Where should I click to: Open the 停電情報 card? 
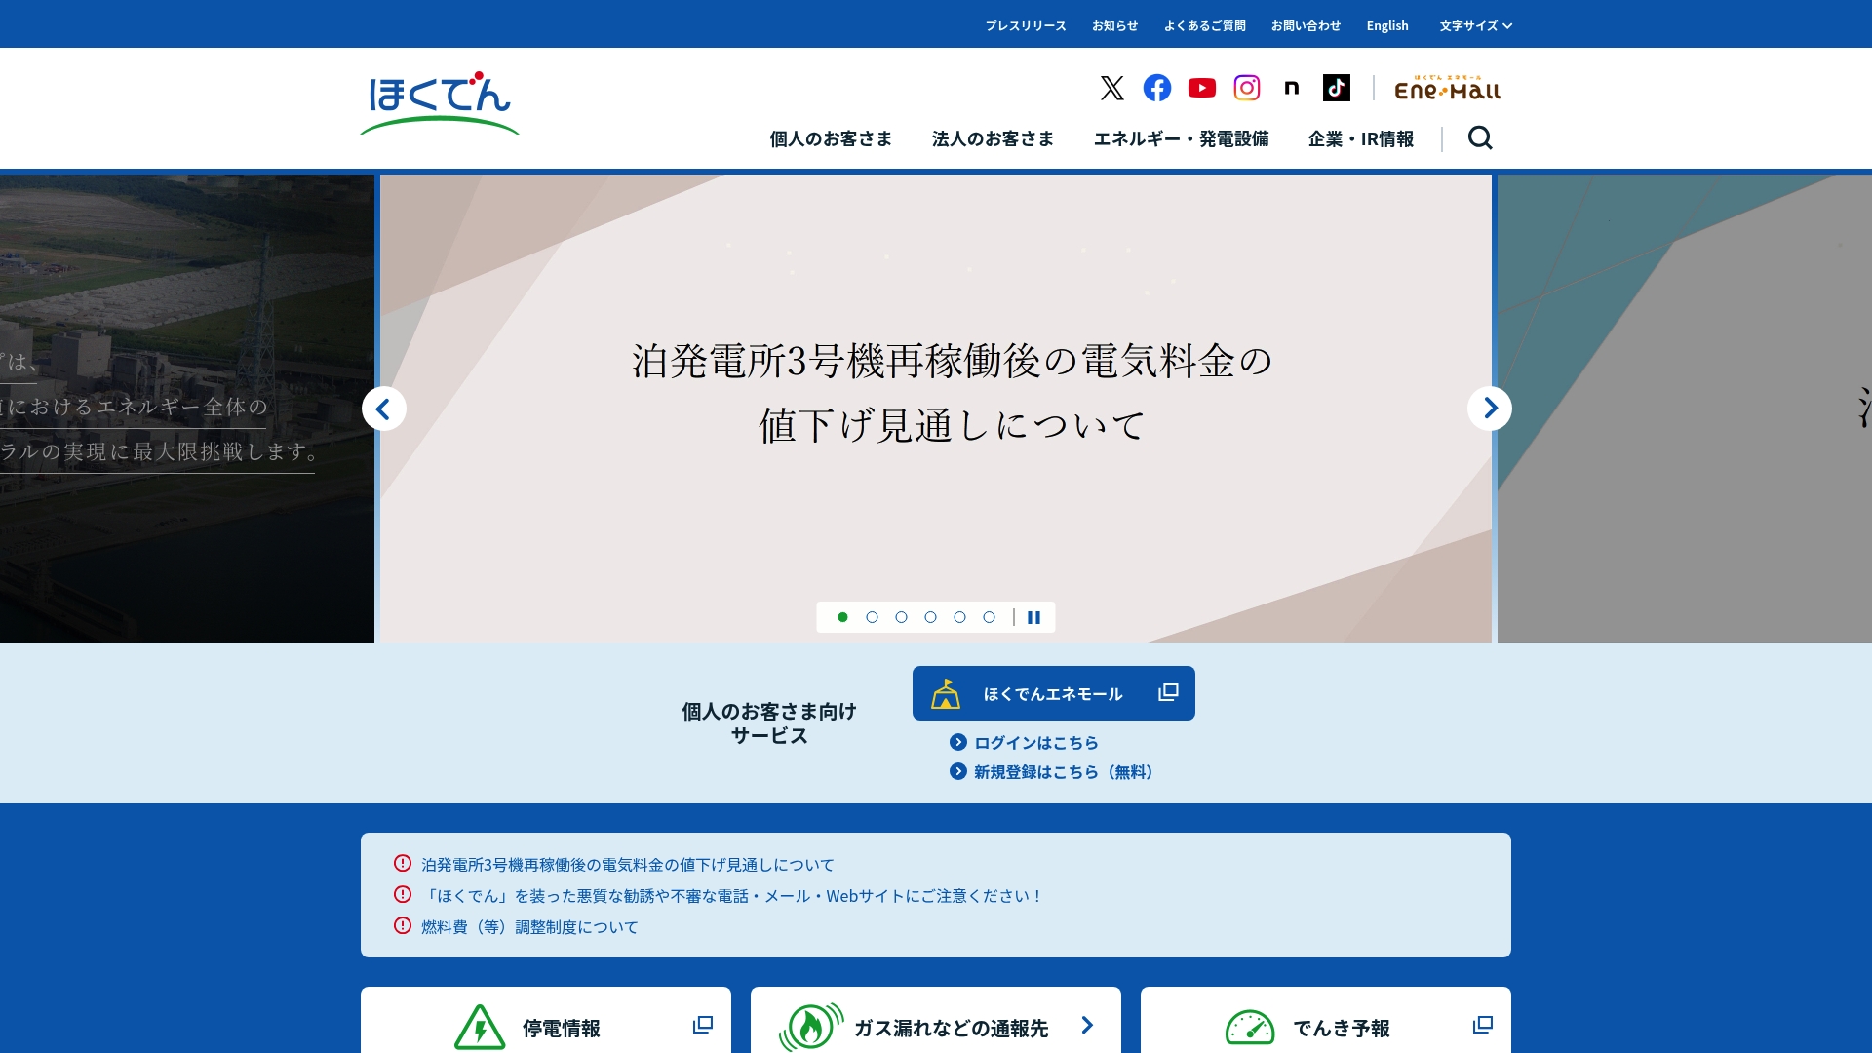pos(546,1020)
